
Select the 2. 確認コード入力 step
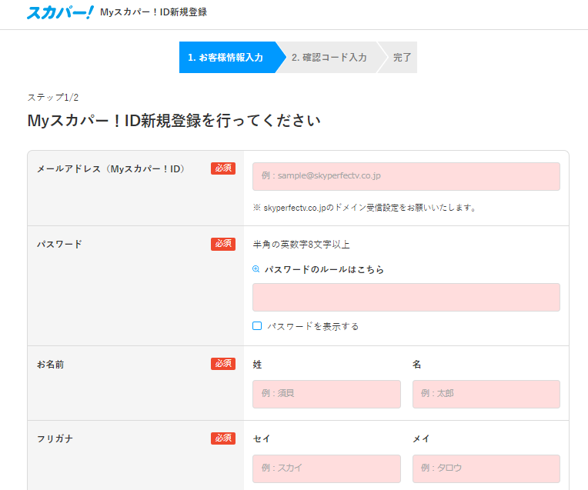pos(329,58)
